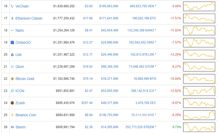Viewport: 218px width, 133px height.
Task: Click Nano price $9.41
Action: coord(89,30)
